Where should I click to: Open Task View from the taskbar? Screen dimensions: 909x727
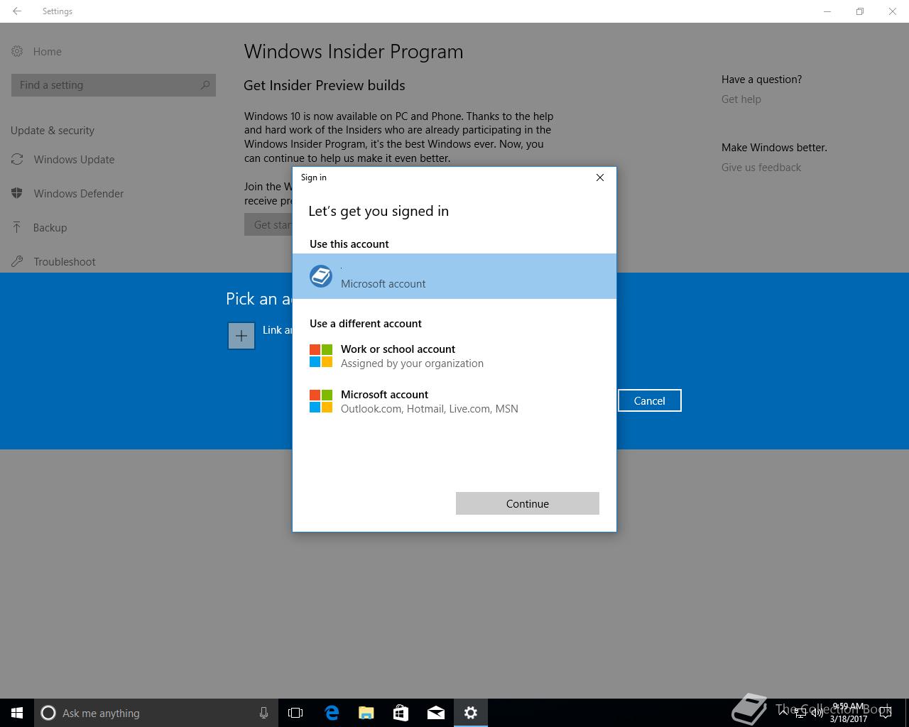[x=295, y=713]
